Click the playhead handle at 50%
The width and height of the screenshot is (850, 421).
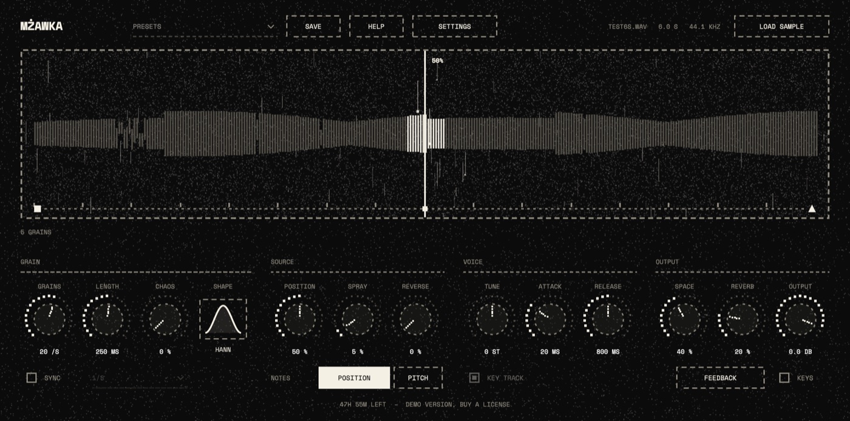coord(425,208)
